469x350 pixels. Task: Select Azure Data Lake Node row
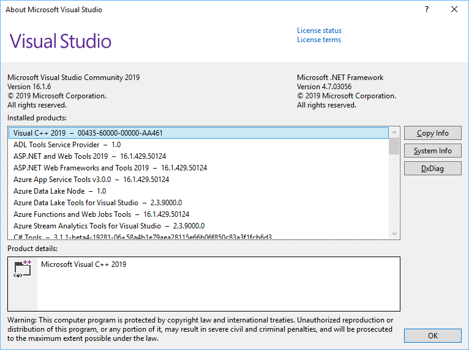198,191
